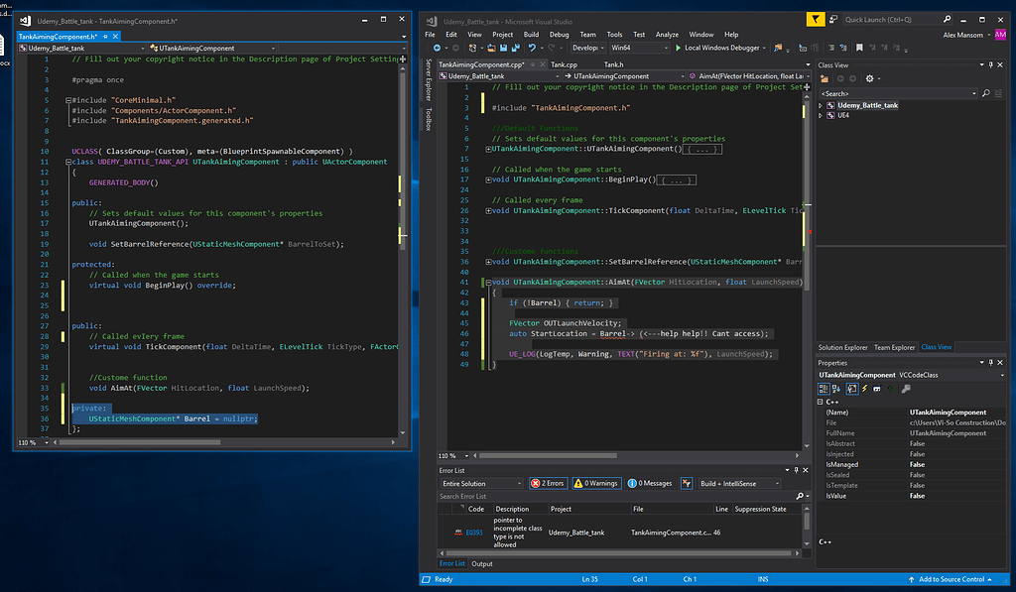Open the Class View settings gear
Screen dimensions: 1016x592
869,78
